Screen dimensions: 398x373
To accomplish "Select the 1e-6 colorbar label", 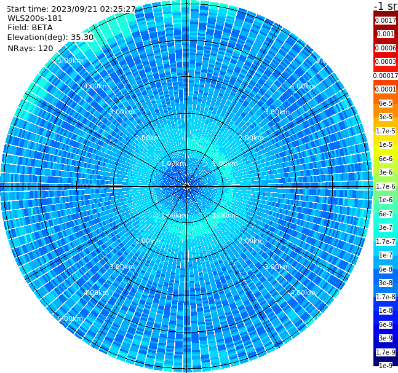I will pos(386,200).
